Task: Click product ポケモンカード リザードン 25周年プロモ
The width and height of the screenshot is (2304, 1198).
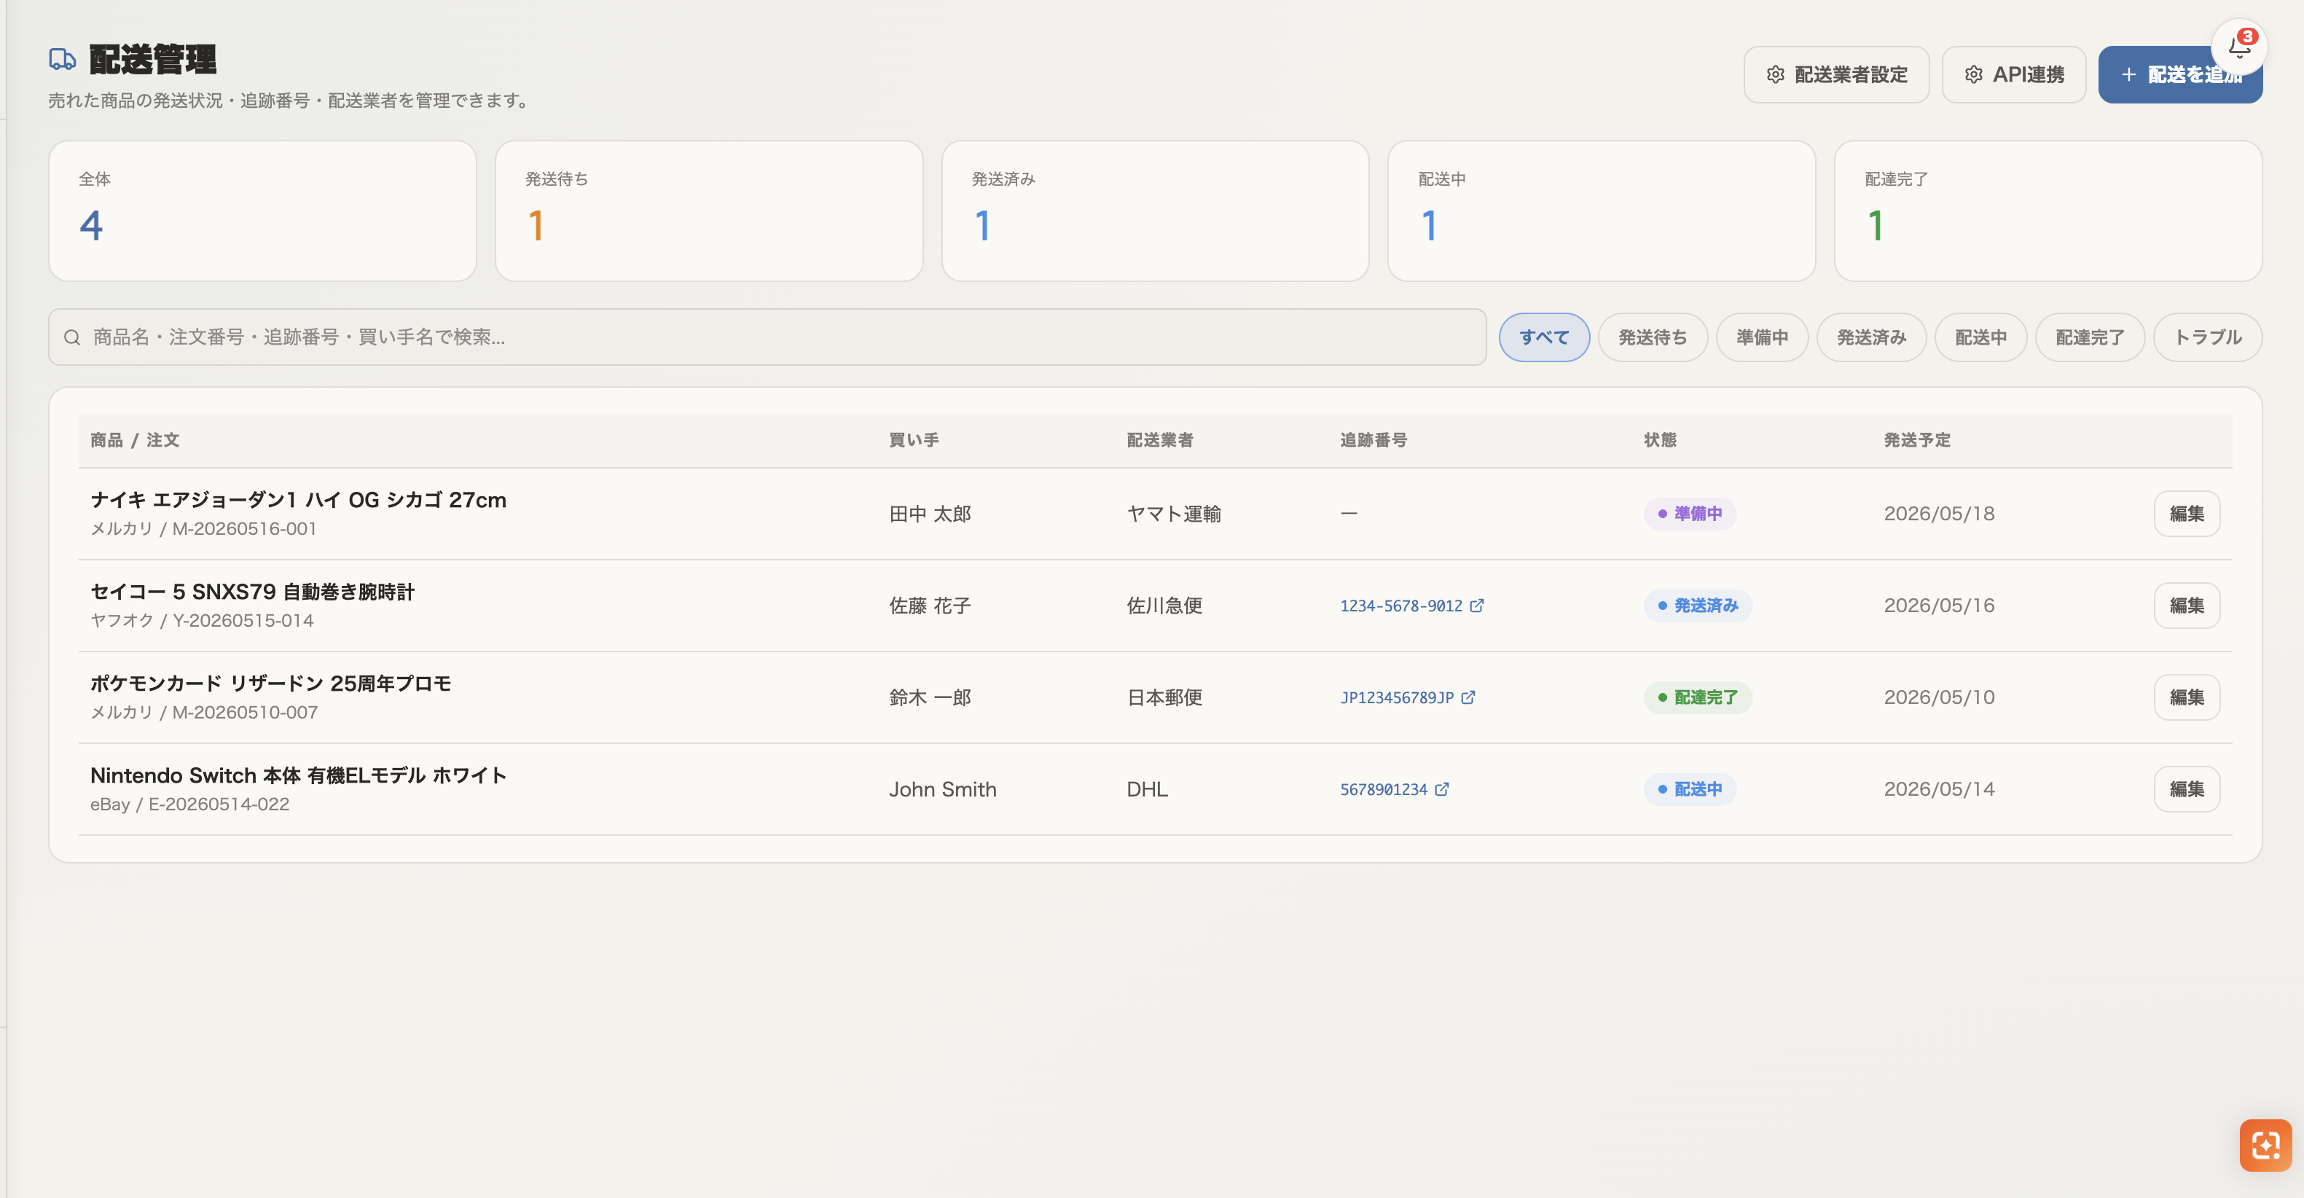Action: click(270, 684)
